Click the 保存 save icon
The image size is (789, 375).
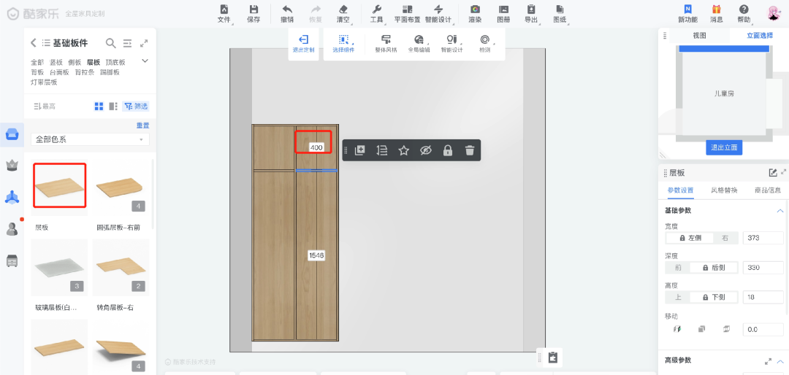[254, 14]
